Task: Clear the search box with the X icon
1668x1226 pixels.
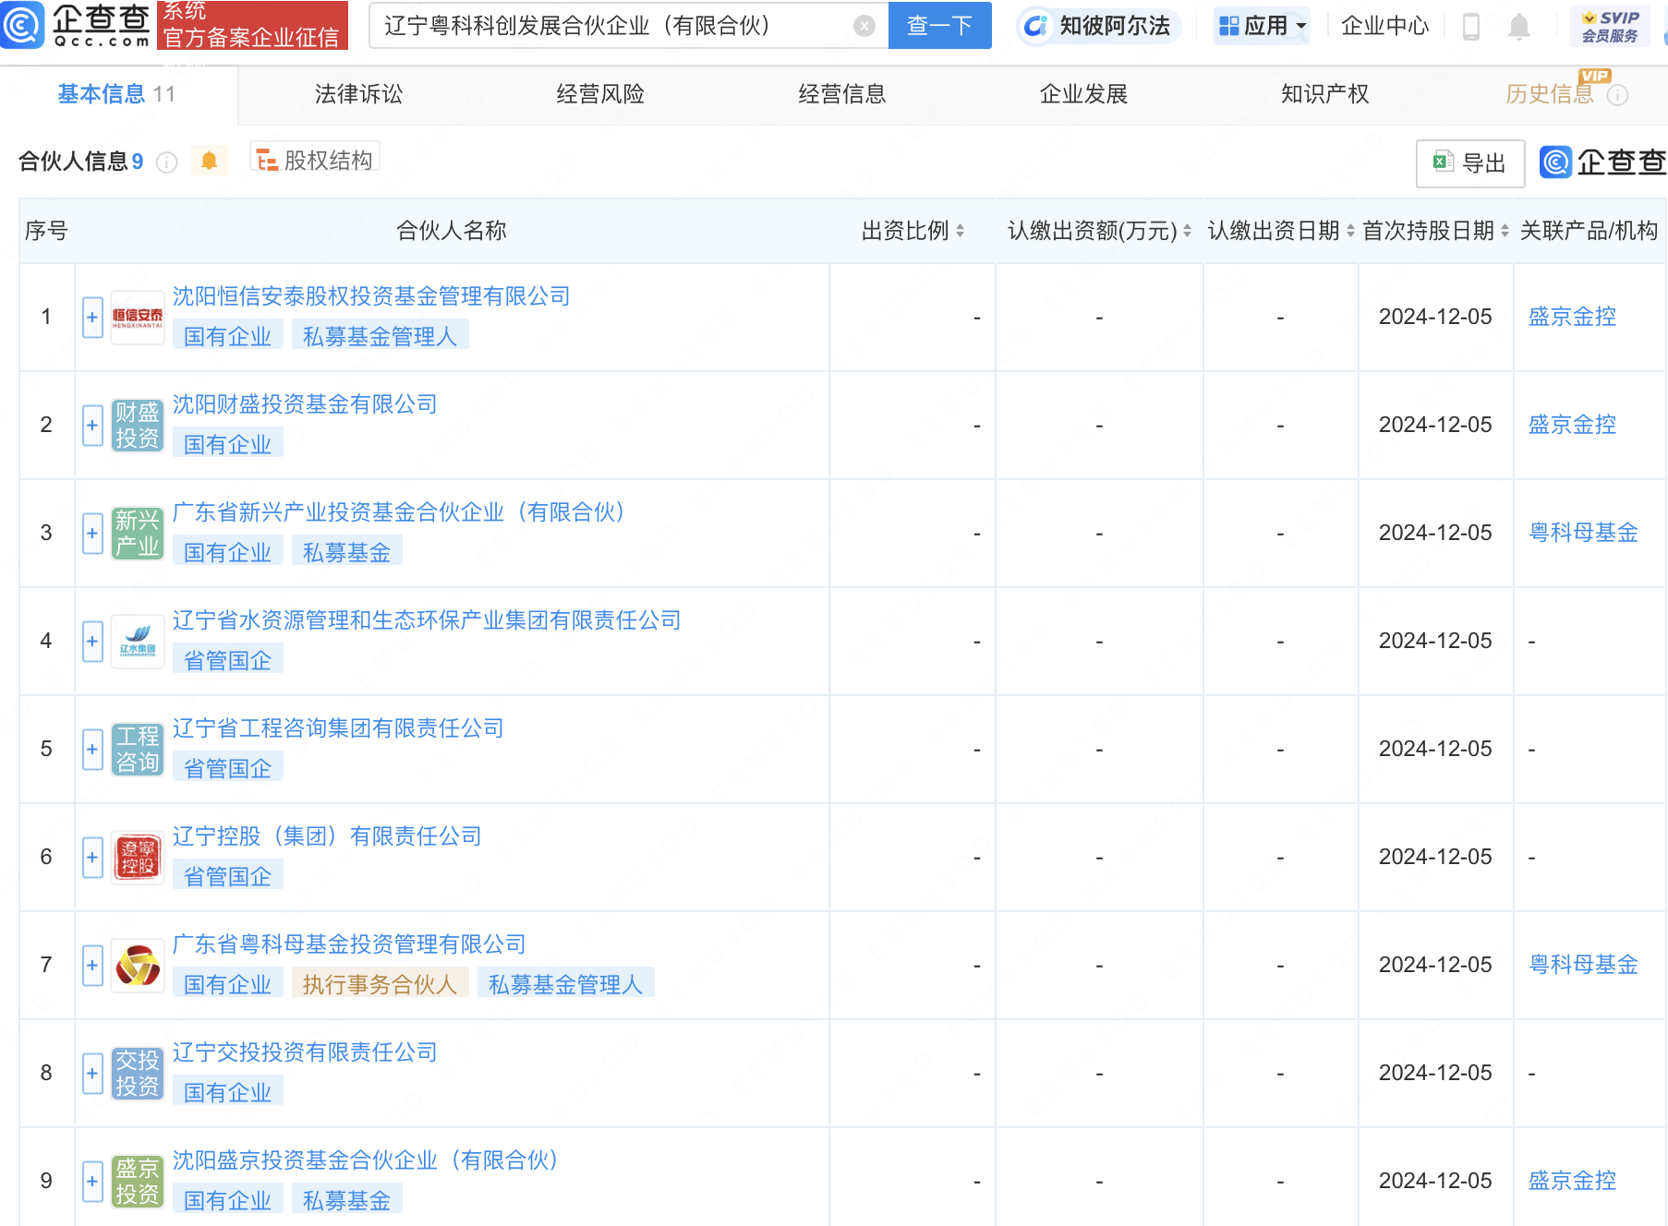Action: coord(864,26)
